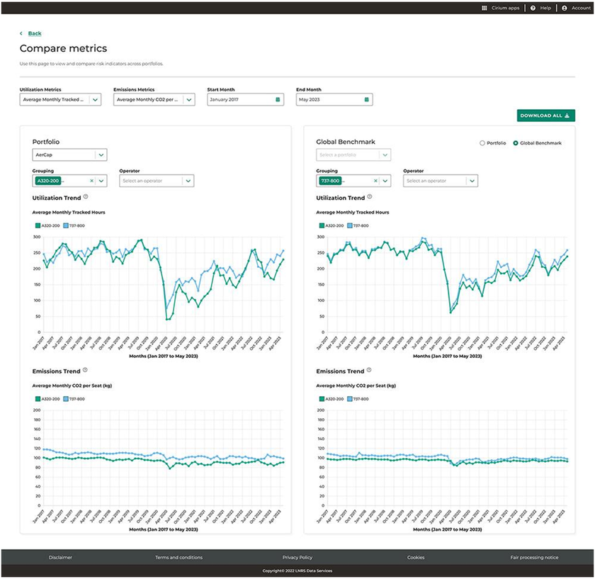
Task: Click the Start Month calendar icon
Action: point(277,100)
